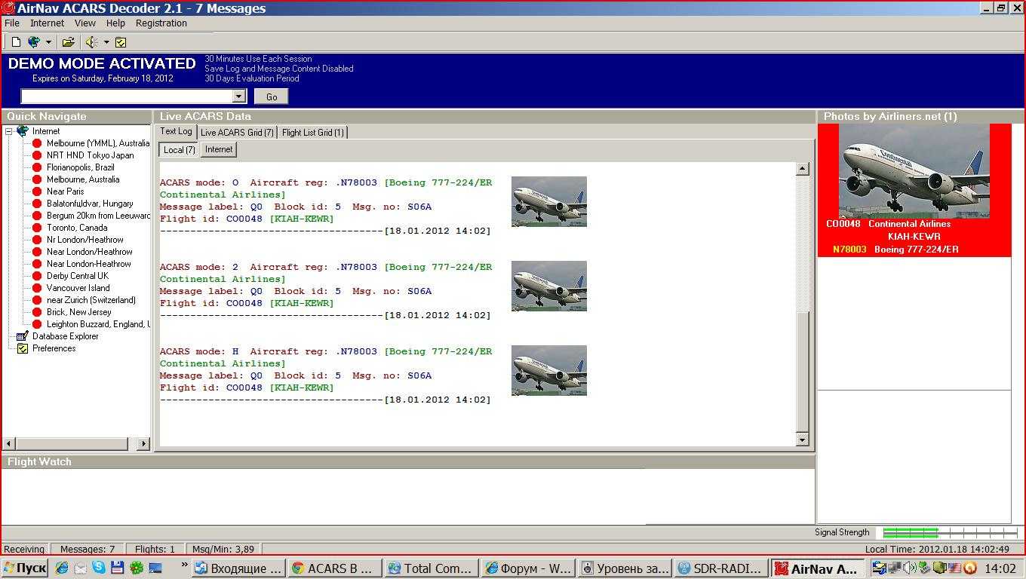The width and height of the screenshot is (1026, 579).
Task: Click the floppy disk quick launch icon
Action: [117, 568]
